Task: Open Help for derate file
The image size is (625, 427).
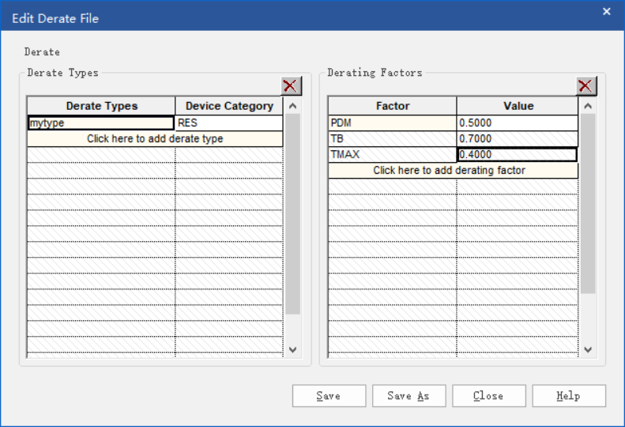Action: 569,396
